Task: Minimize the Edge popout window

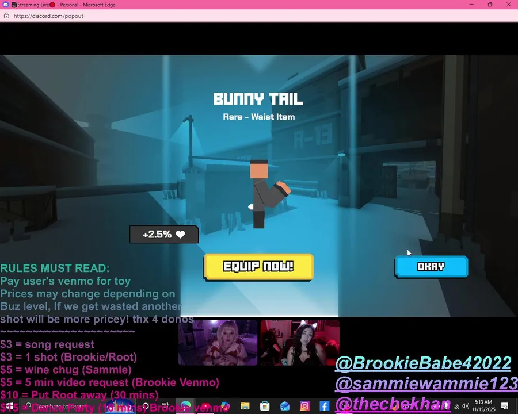Action: (x=471, y=5)
